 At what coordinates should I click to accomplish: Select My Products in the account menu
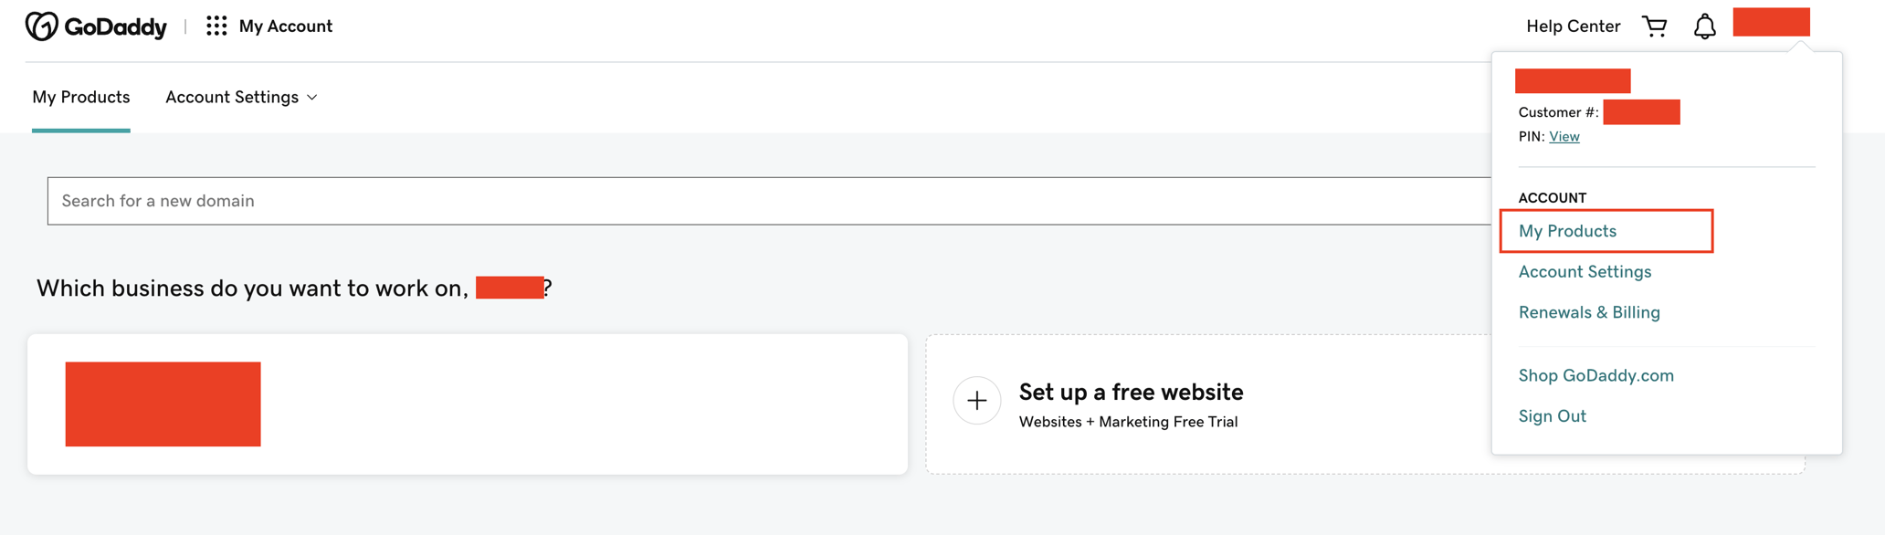point(1567,231)
